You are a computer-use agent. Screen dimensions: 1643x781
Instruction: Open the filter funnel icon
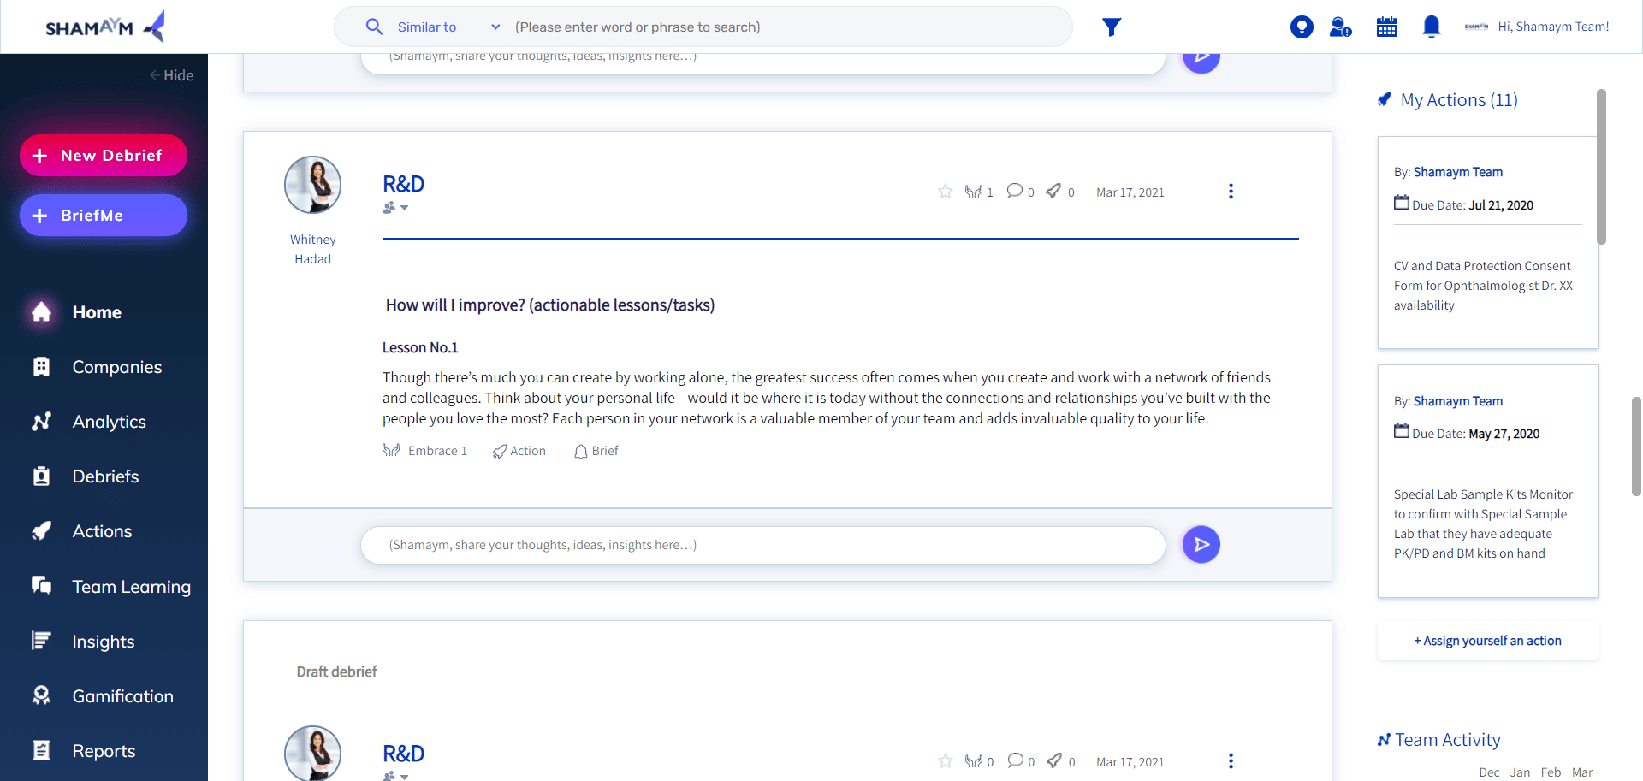coord(1111,27)
